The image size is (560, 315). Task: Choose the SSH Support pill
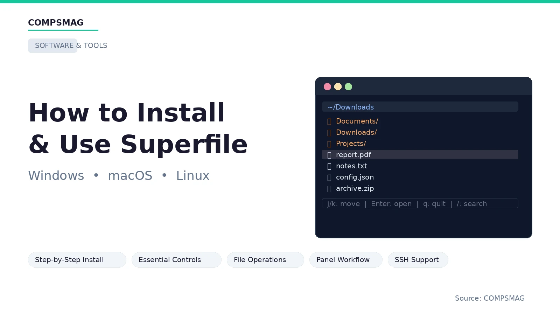[x=418, y=260]
